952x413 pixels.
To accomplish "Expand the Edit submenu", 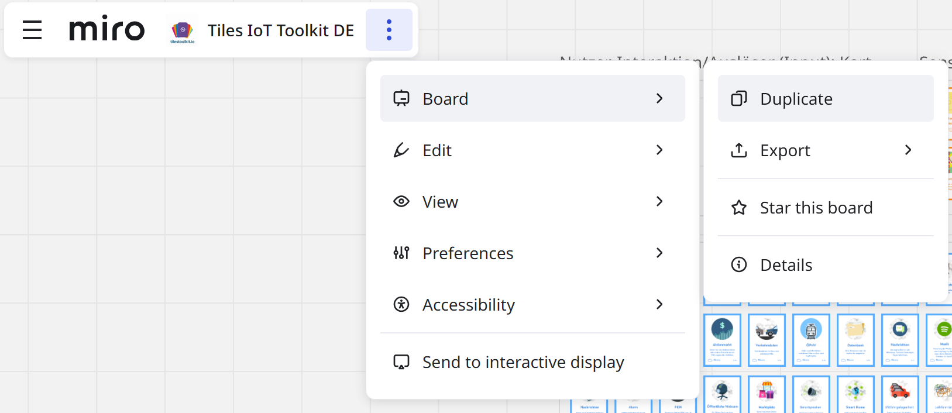I will (x=532, y=150).
